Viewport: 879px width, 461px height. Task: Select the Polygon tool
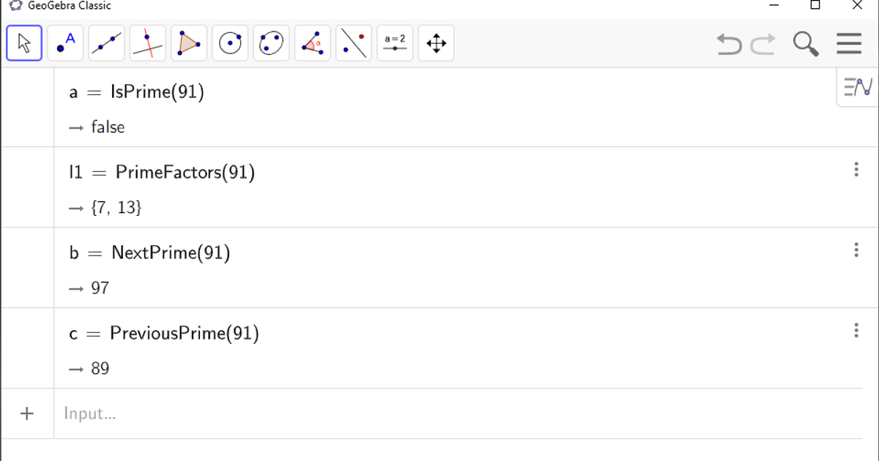(x=188, y=42)
